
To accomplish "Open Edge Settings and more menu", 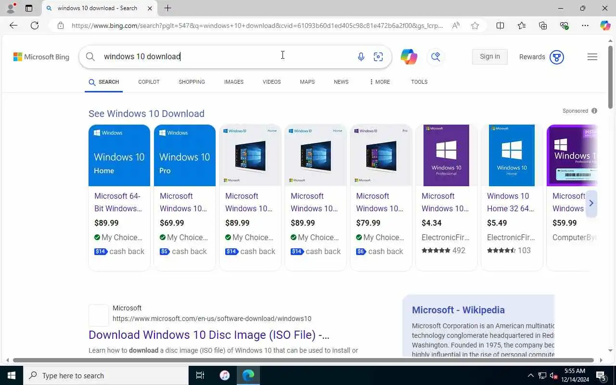I will pyautogui.click(x=585, y=26).
